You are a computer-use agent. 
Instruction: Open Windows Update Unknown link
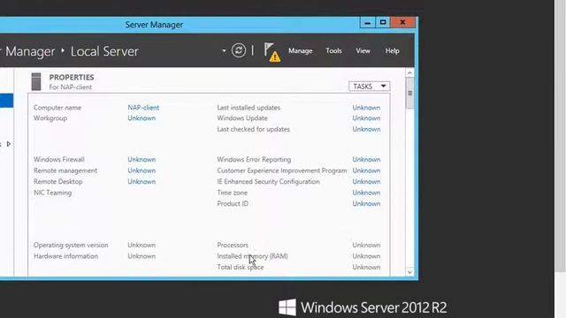click(x=366, y=117)
